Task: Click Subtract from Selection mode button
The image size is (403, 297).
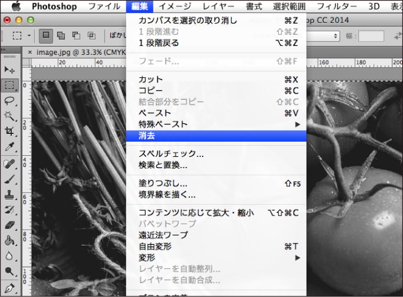Action: point(76,35)
